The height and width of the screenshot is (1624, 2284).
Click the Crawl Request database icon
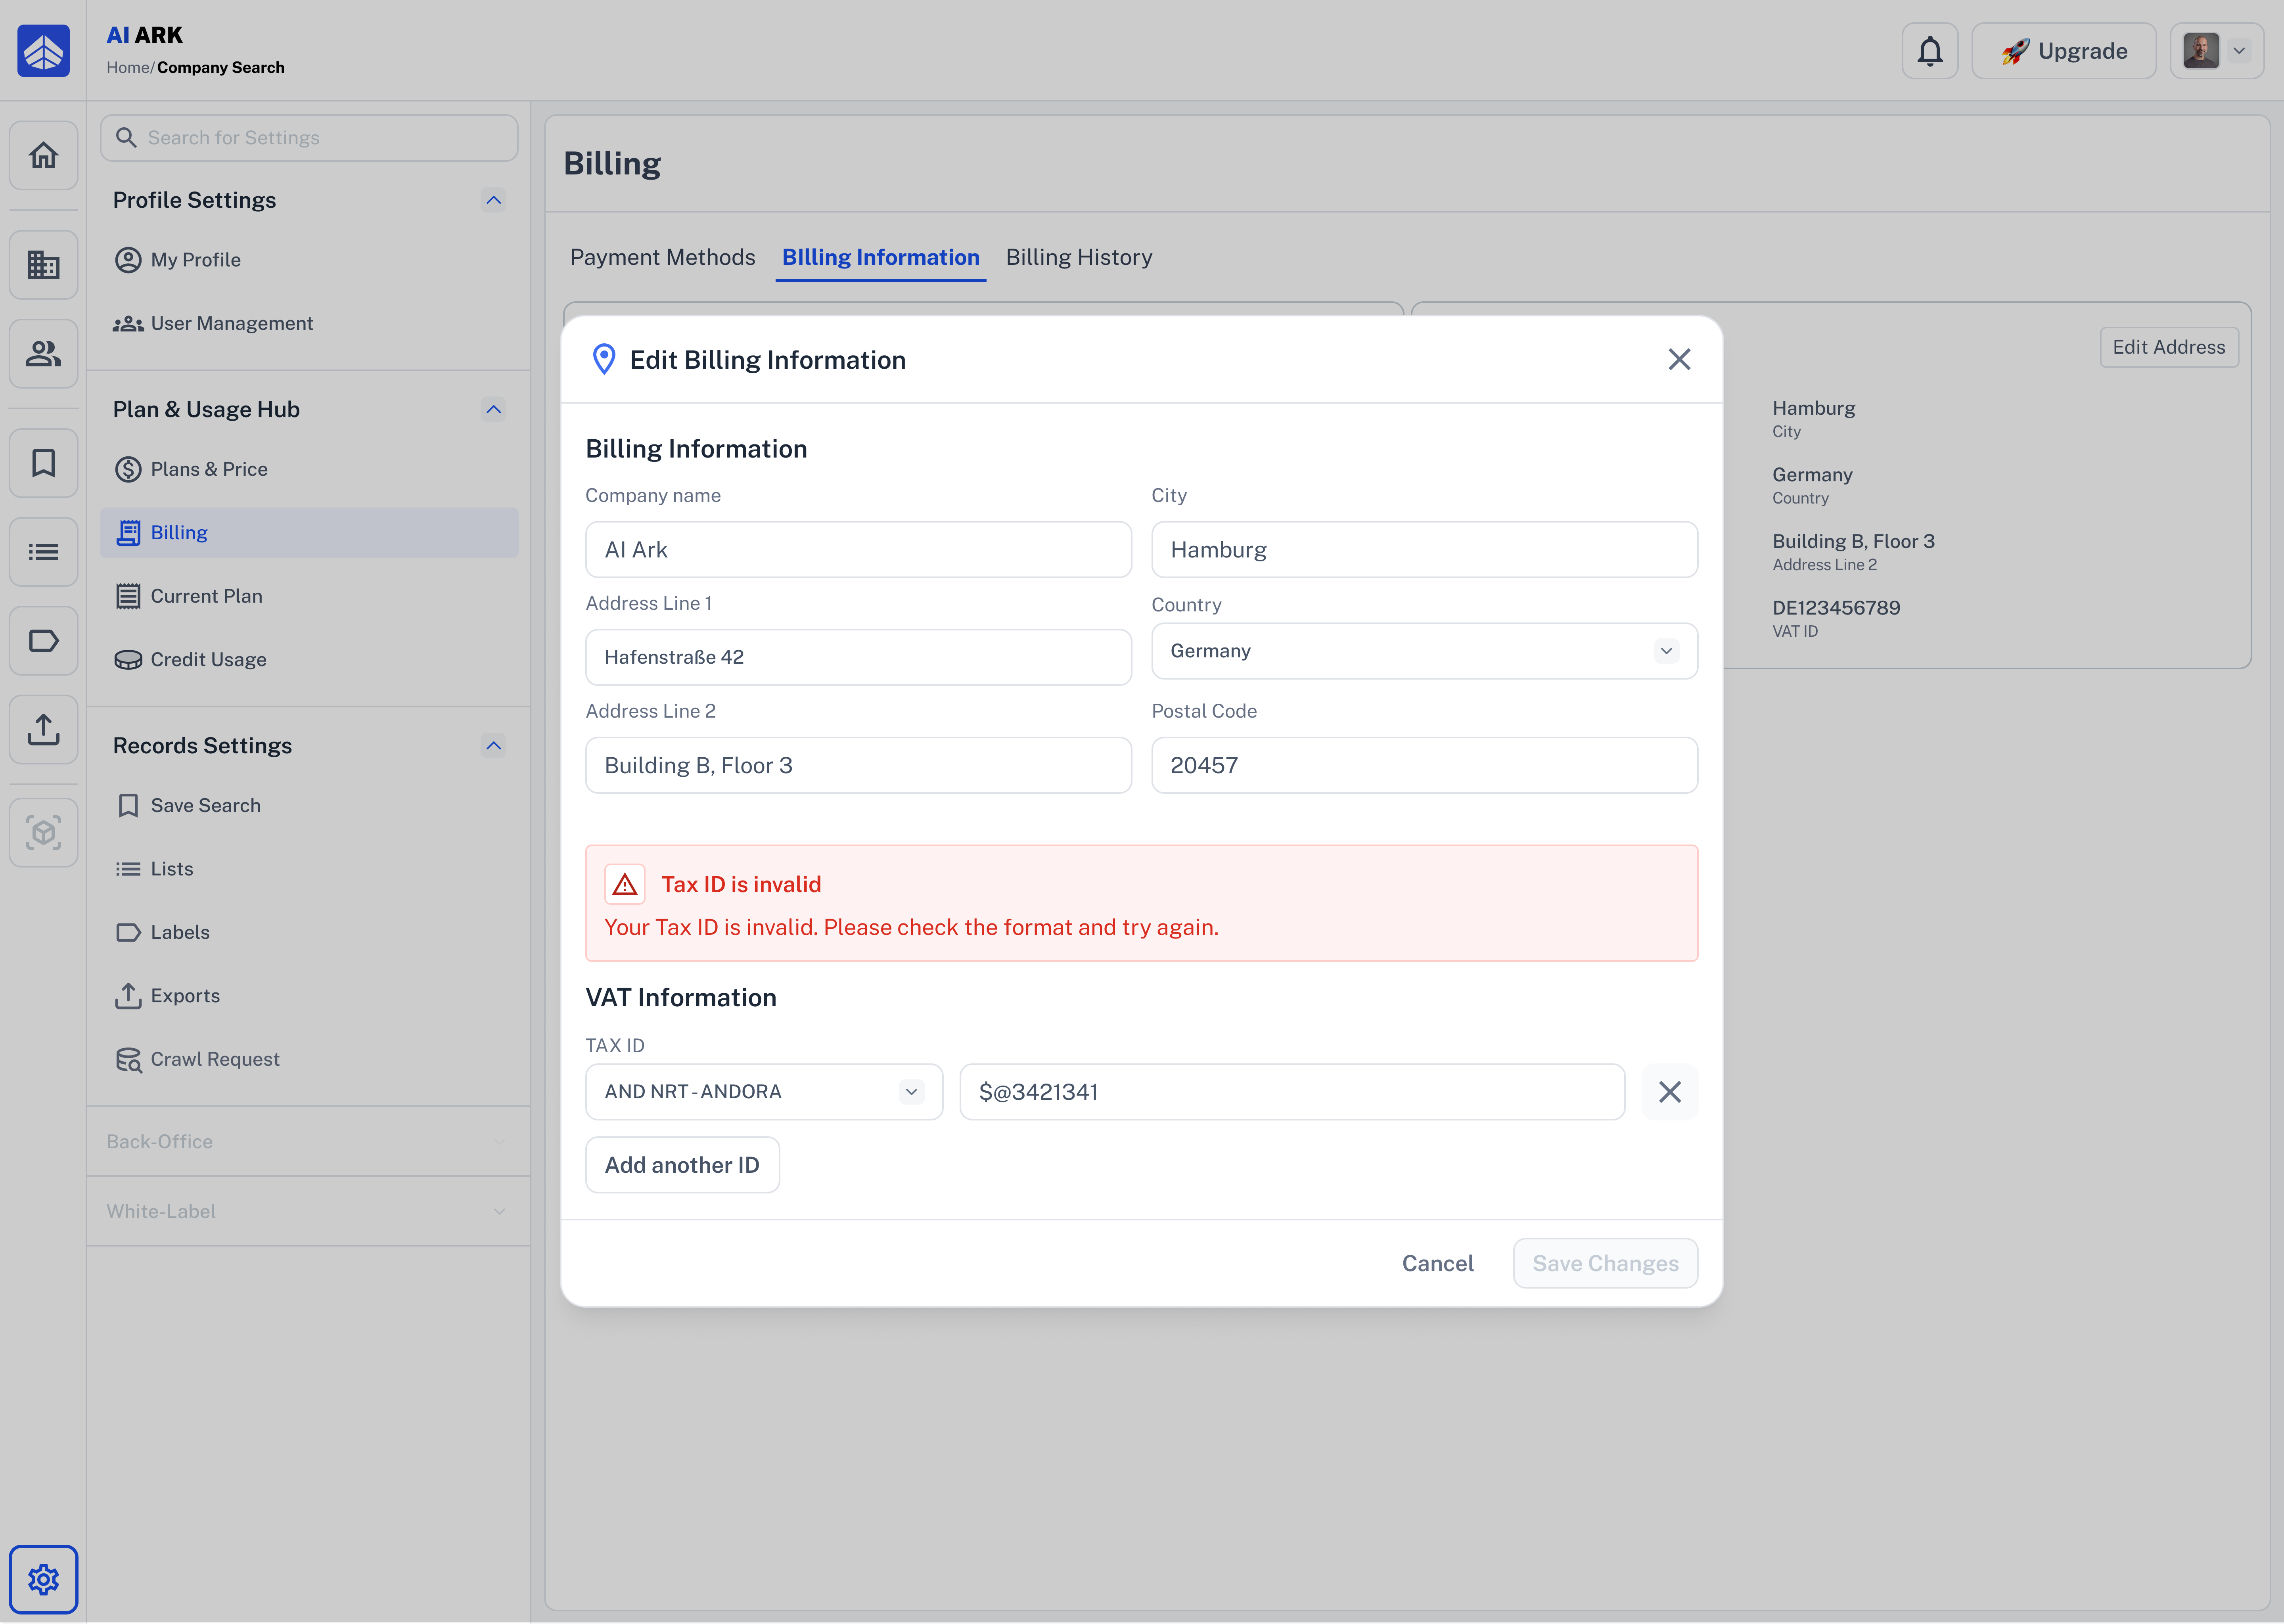pyautogui.click(x=128, y=1060)
